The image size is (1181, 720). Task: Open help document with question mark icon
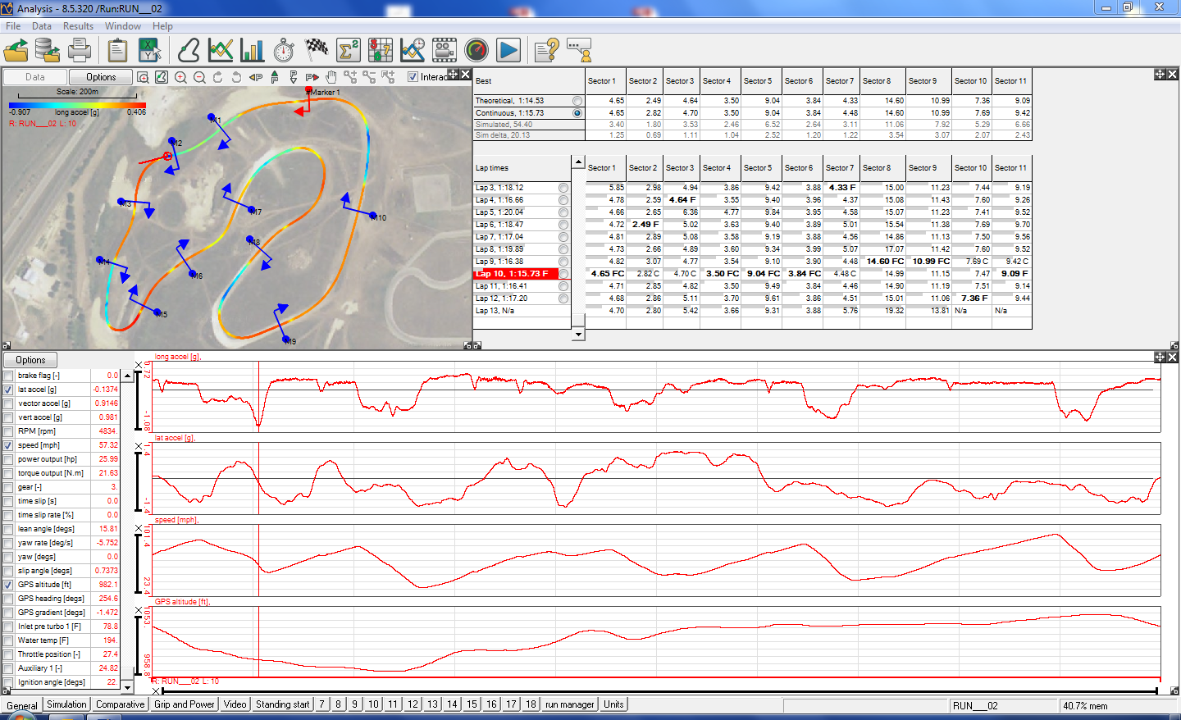547,51
